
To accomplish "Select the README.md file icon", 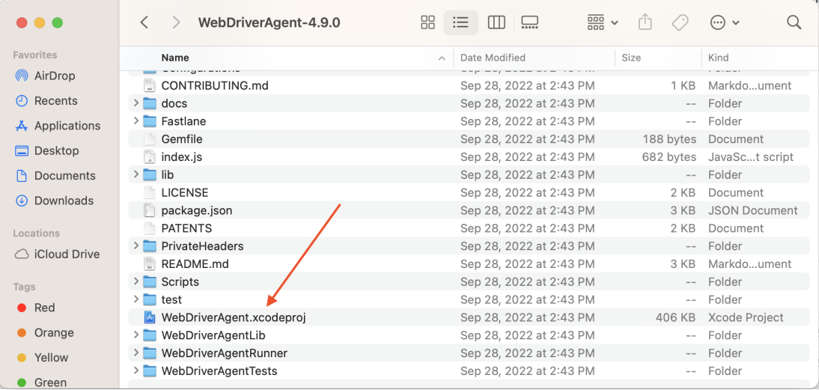I will tap(150, 264).
